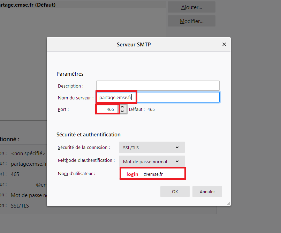Close the Serveur SMTP dialog
The height and width of the screenshot is (233, 281).
pyautogui.click(x=224, y=44)
